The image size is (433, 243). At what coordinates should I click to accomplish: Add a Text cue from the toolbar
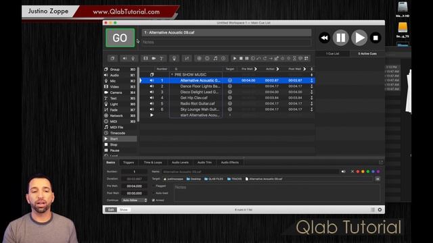(x=162, y=59)
